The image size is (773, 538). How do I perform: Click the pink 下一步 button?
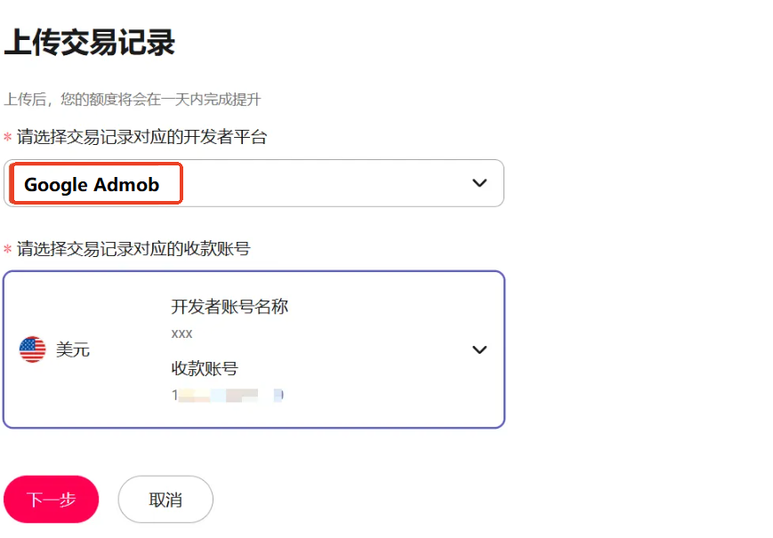(51, 499)
